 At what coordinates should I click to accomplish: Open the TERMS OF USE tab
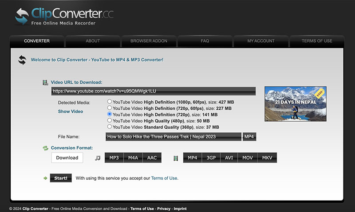tap(317, 41)
